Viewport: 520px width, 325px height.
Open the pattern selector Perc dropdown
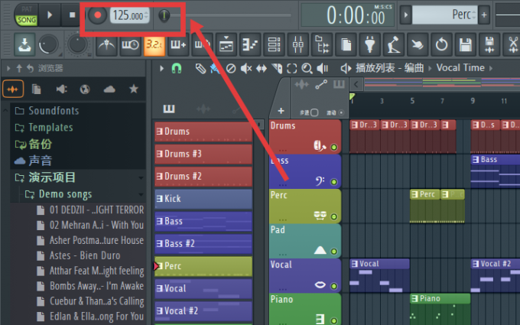[444, 15]
